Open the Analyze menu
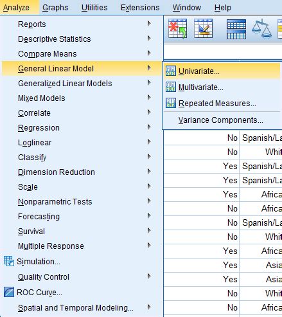The height and width of the screenshot is (317, 282). (16, 8)
